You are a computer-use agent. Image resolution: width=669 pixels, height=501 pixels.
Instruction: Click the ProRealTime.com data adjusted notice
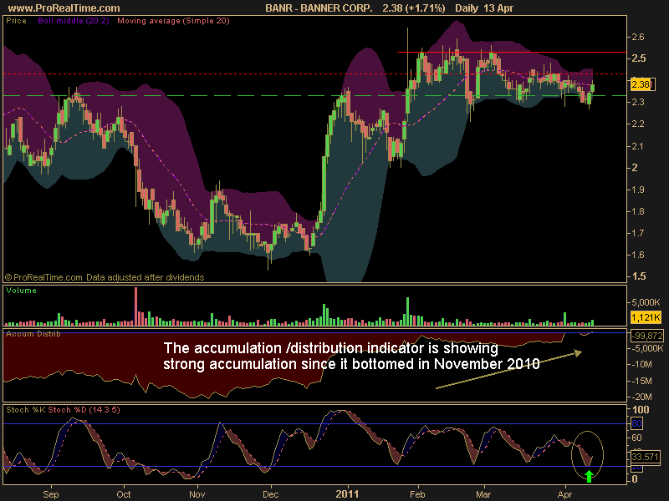(105, 277)
